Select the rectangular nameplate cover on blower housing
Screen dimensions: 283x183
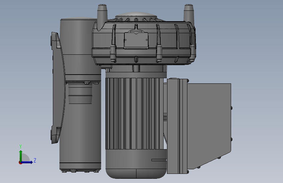click(x=136, y=41)
